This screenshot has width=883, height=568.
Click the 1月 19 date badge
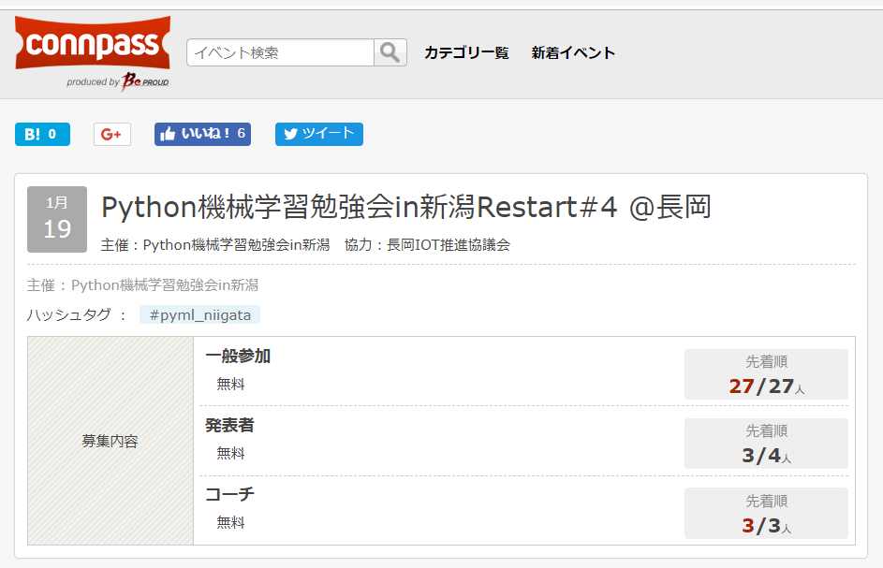point(57,219)
